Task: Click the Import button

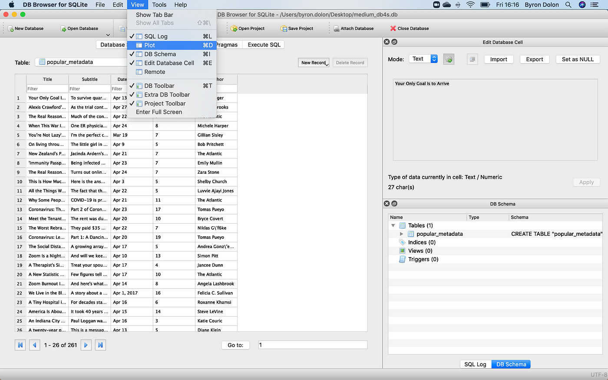Action: point(499,59)
